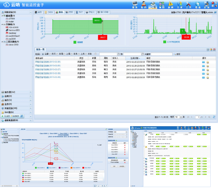This screenshot has width=218, height=188.
Task: Open the 趋势 (trend) icon in top toolbar
Action: [x=171, y=4]
